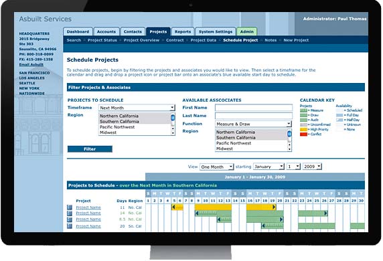This screenshot has width=383, height=261.
Task: Click the First Name input field
Action: [254, 108]
